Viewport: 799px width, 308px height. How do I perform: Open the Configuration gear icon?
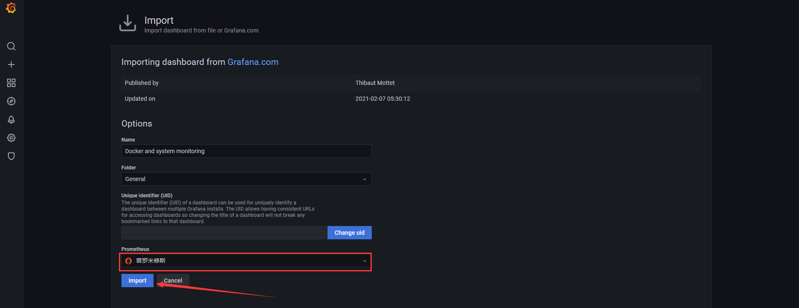point(11,138)
